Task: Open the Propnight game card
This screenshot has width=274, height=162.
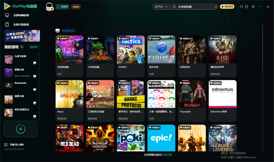Action: coord(192,101)
